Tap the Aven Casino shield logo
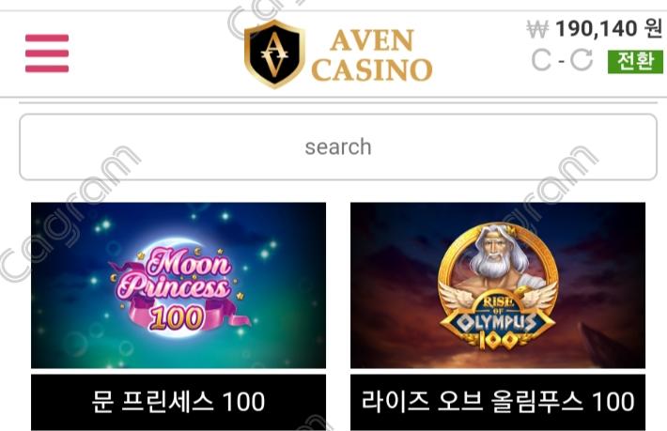Screen dimensions: 667x431 [274, 54]
